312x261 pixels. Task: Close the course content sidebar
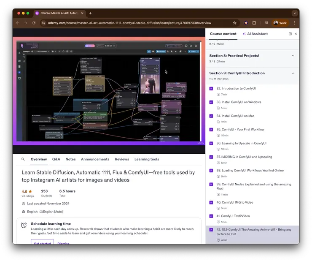296,34
